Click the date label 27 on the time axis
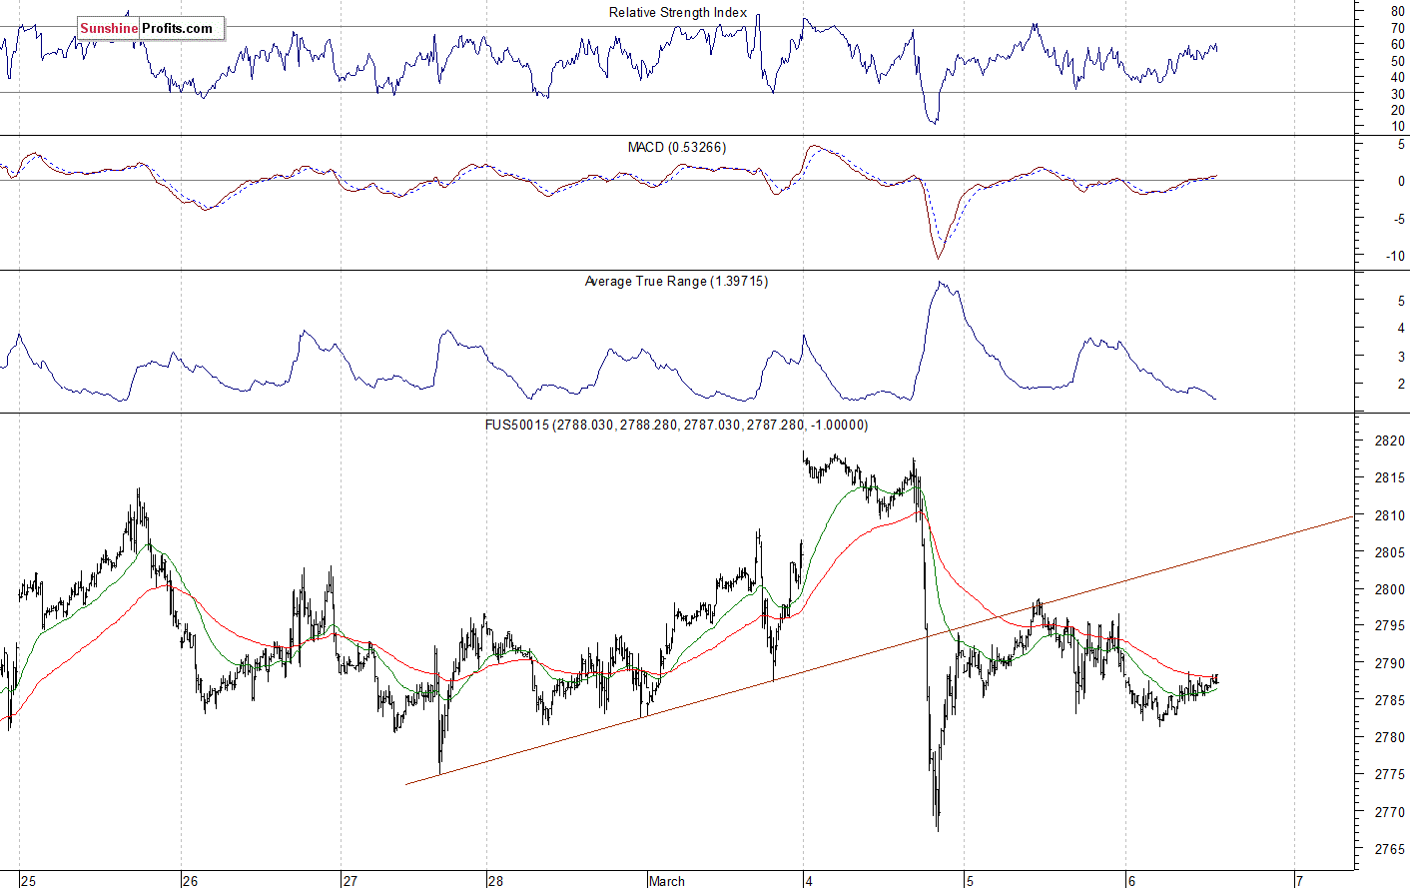The height and width of the screenshot is (888, 1410). click(350, 881)
